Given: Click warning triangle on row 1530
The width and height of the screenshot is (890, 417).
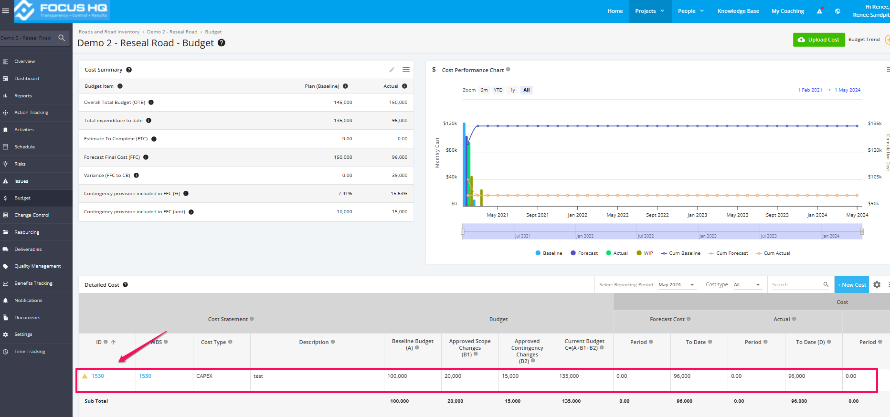Looking at the screenshot, I should tap(85, 376).
